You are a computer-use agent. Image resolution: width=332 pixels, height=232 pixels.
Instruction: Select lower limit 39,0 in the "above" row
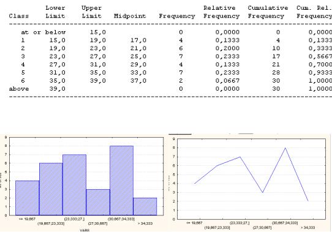[57, 89]
